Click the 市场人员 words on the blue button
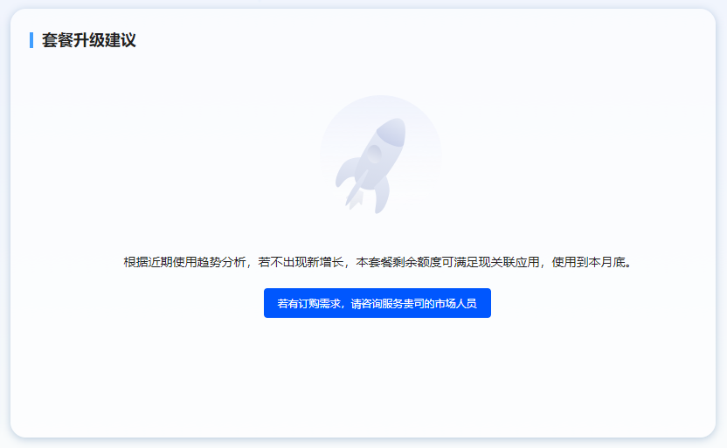This screenshot has height=448, width=727. (x=455, y=304)
